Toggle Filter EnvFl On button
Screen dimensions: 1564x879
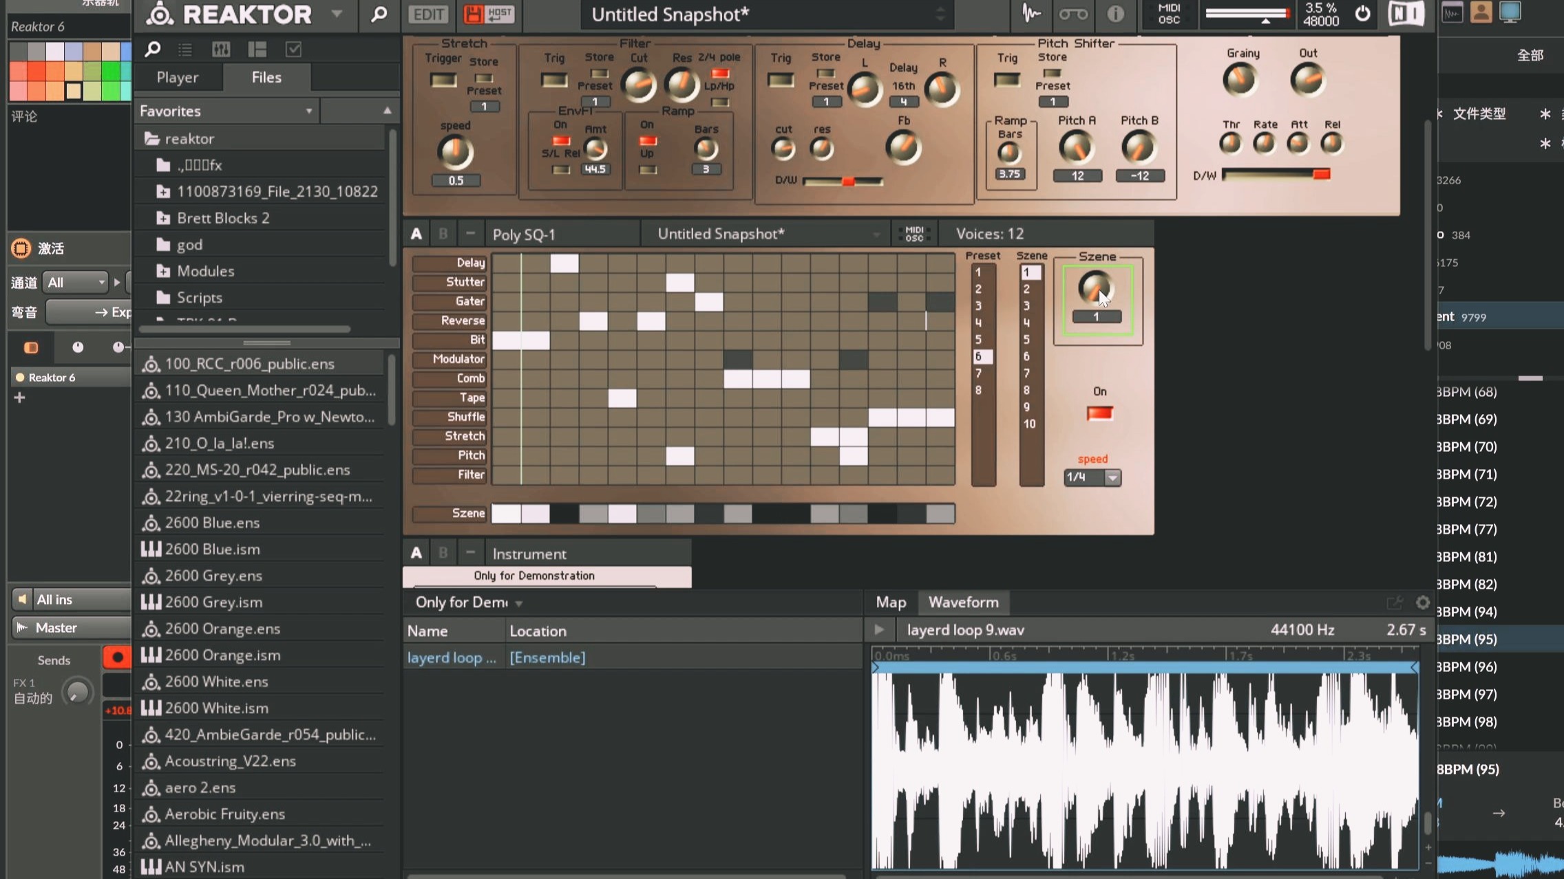coord(562,141)
